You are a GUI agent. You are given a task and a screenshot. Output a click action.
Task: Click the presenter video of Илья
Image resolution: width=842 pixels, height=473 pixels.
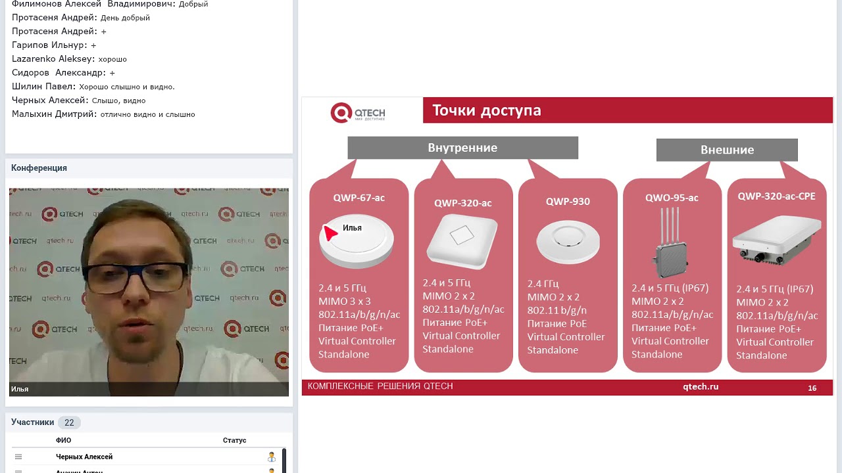pyautogui.click(x=149, y=292)
